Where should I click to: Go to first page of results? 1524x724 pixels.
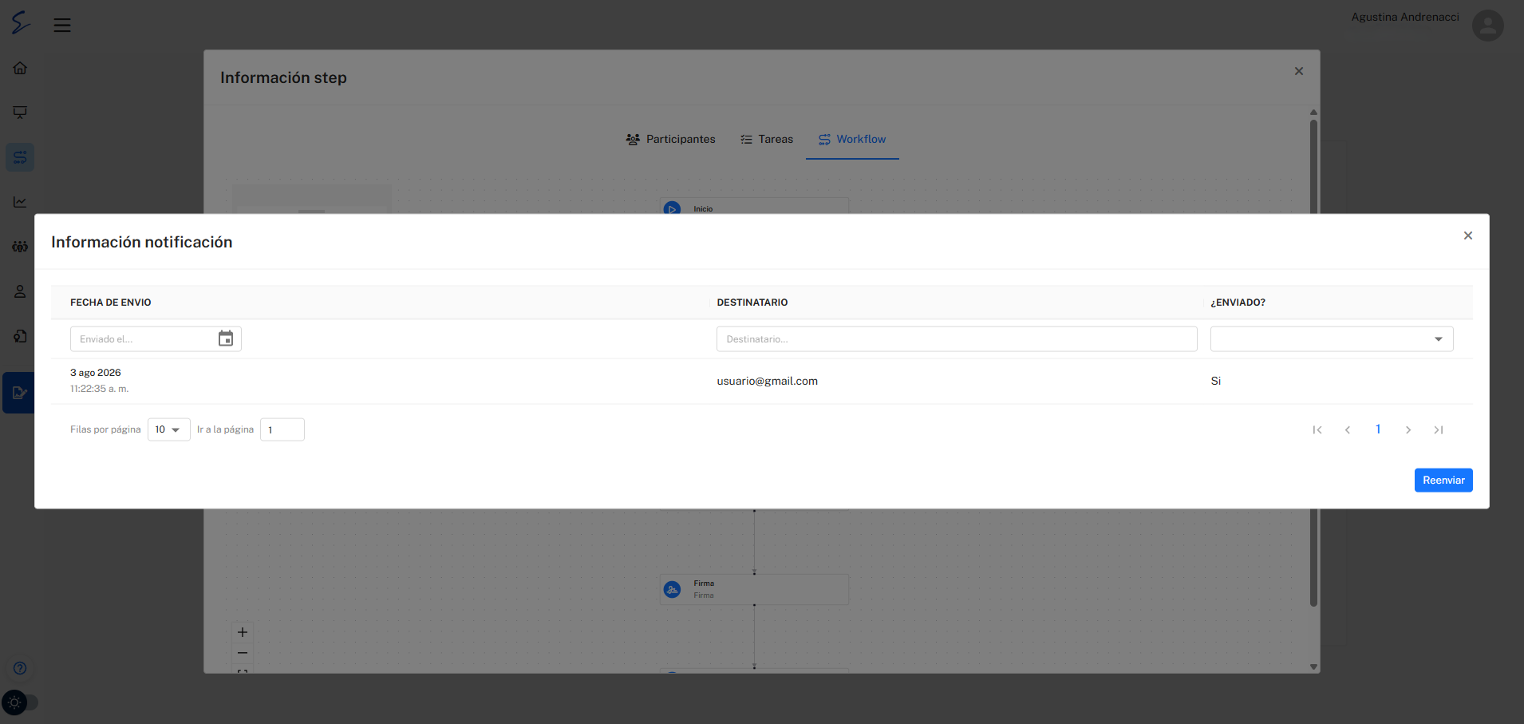click(x=1317, y=429)
